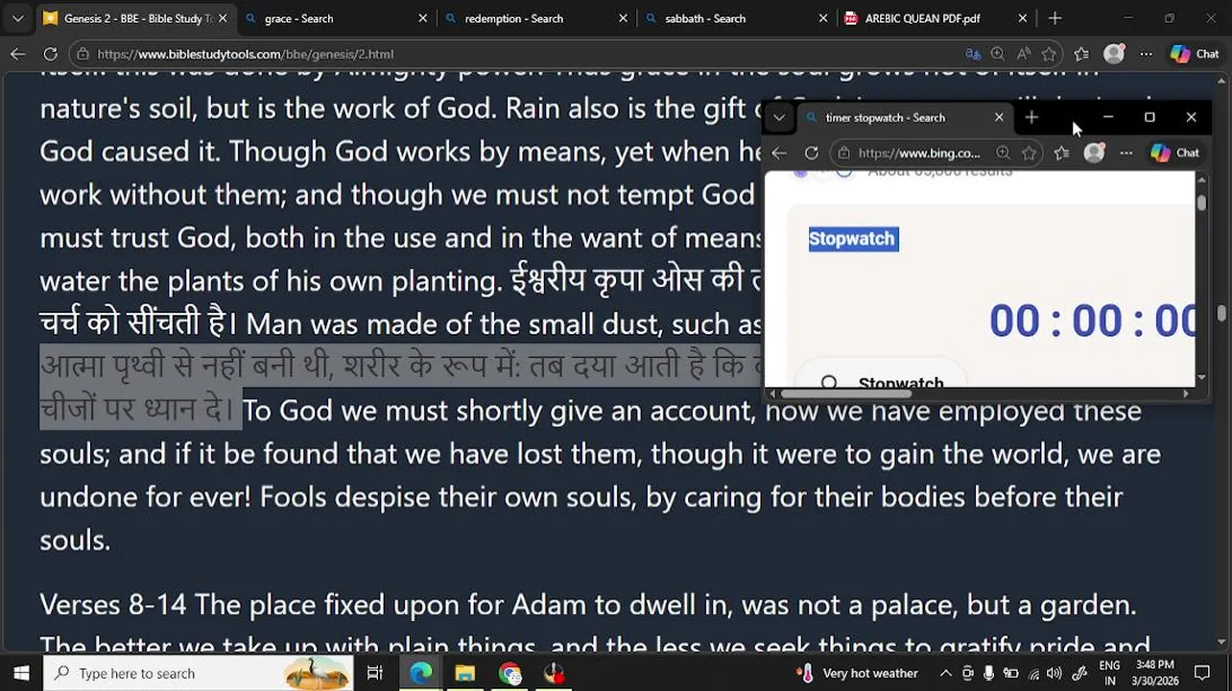Screen dimensions: 1232x691
Task: Click translate icon in main address bar
Action: pyautogui.click(x=973, y=54)
